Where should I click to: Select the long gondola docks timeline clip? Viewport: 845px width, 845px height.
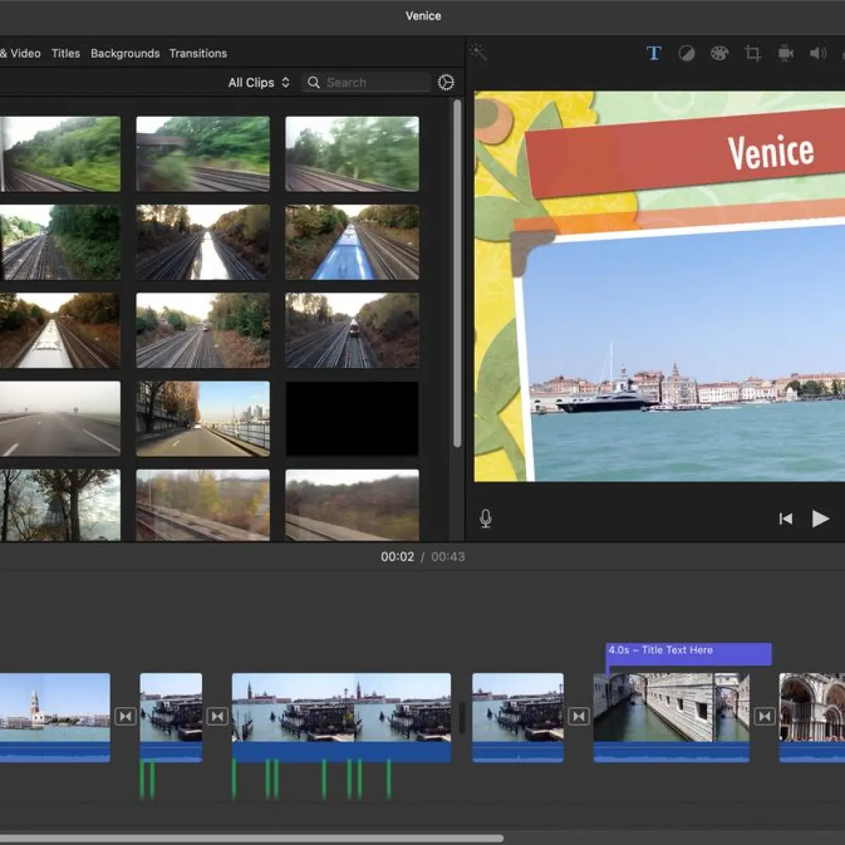coord(342,718)
